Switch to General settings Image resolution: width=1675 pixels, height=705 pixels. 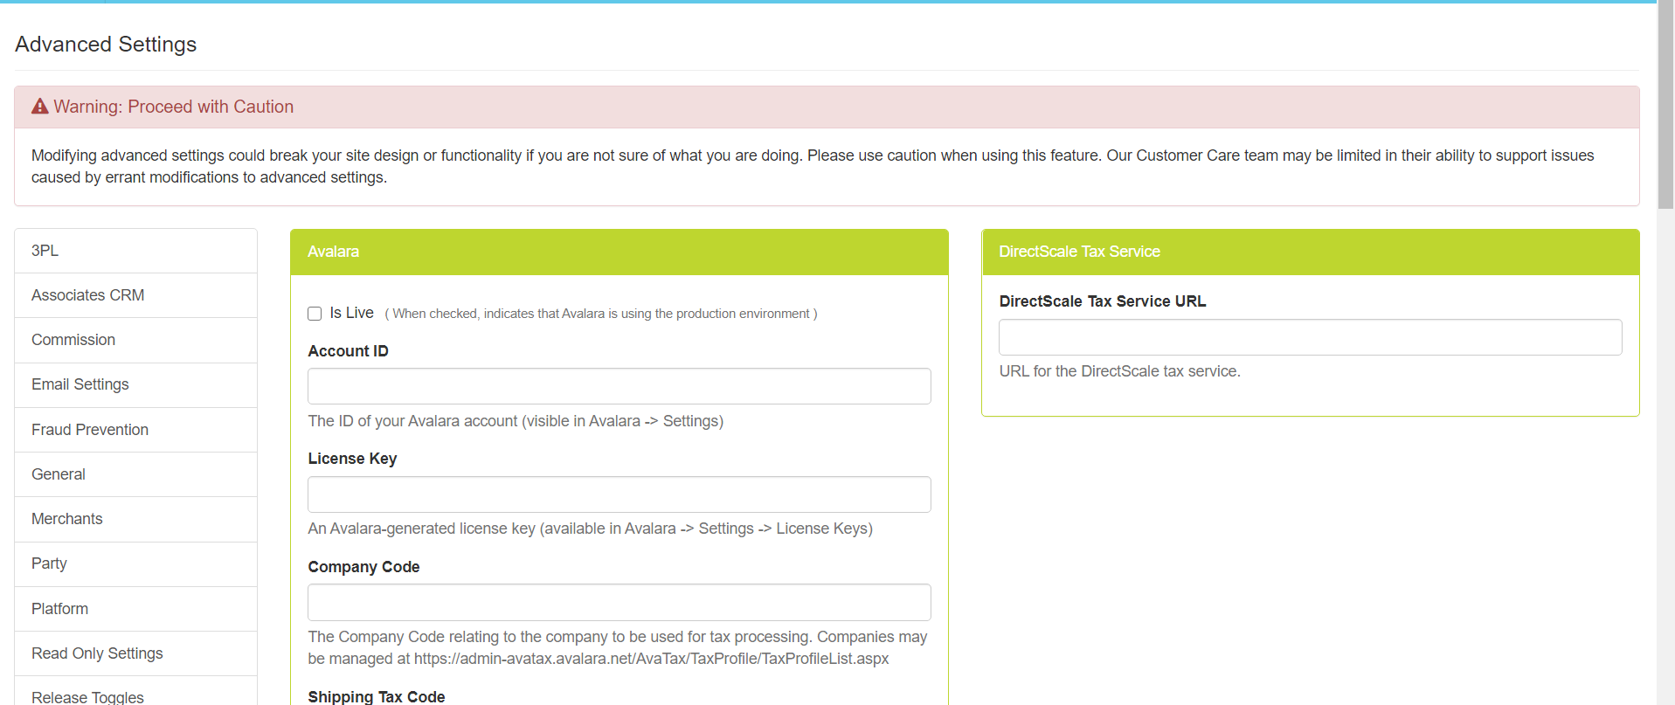pos(59,474)
